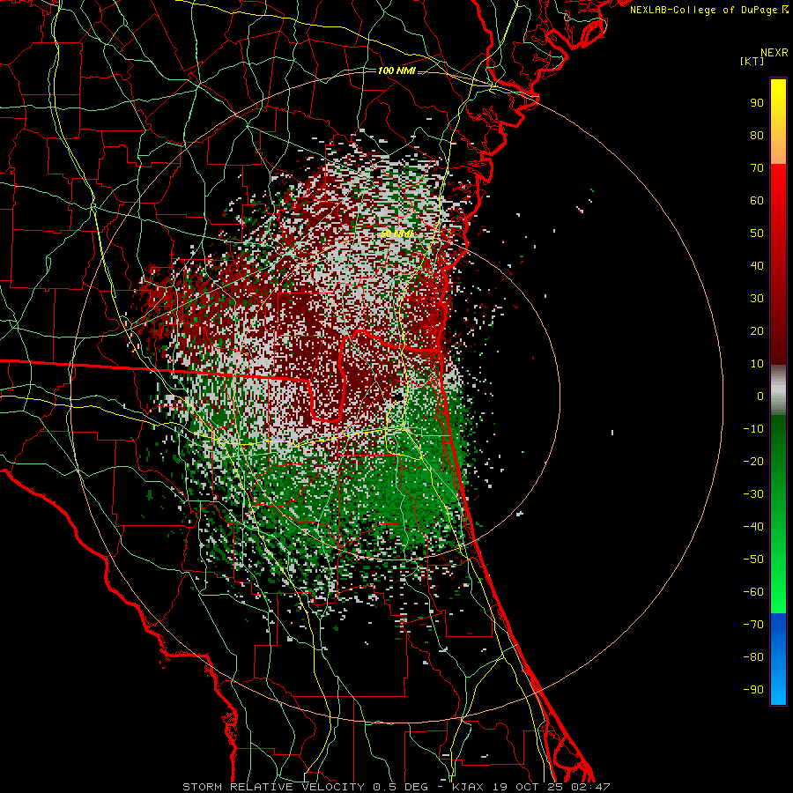The height and width of the screenshot is (793, 793).
Task: Select the 30 value on the velocity scale
Action: 757,299
